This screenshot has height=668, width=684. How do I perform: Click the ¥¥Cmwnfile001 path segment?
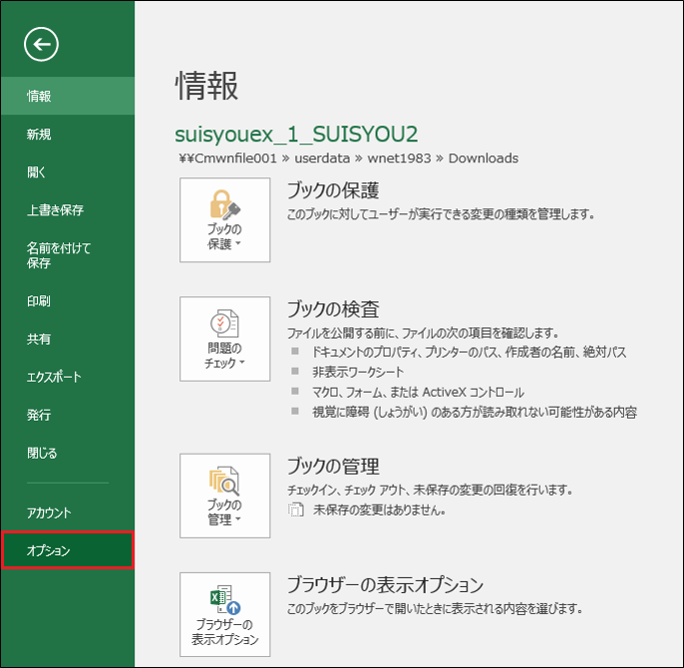coord(227,158)
